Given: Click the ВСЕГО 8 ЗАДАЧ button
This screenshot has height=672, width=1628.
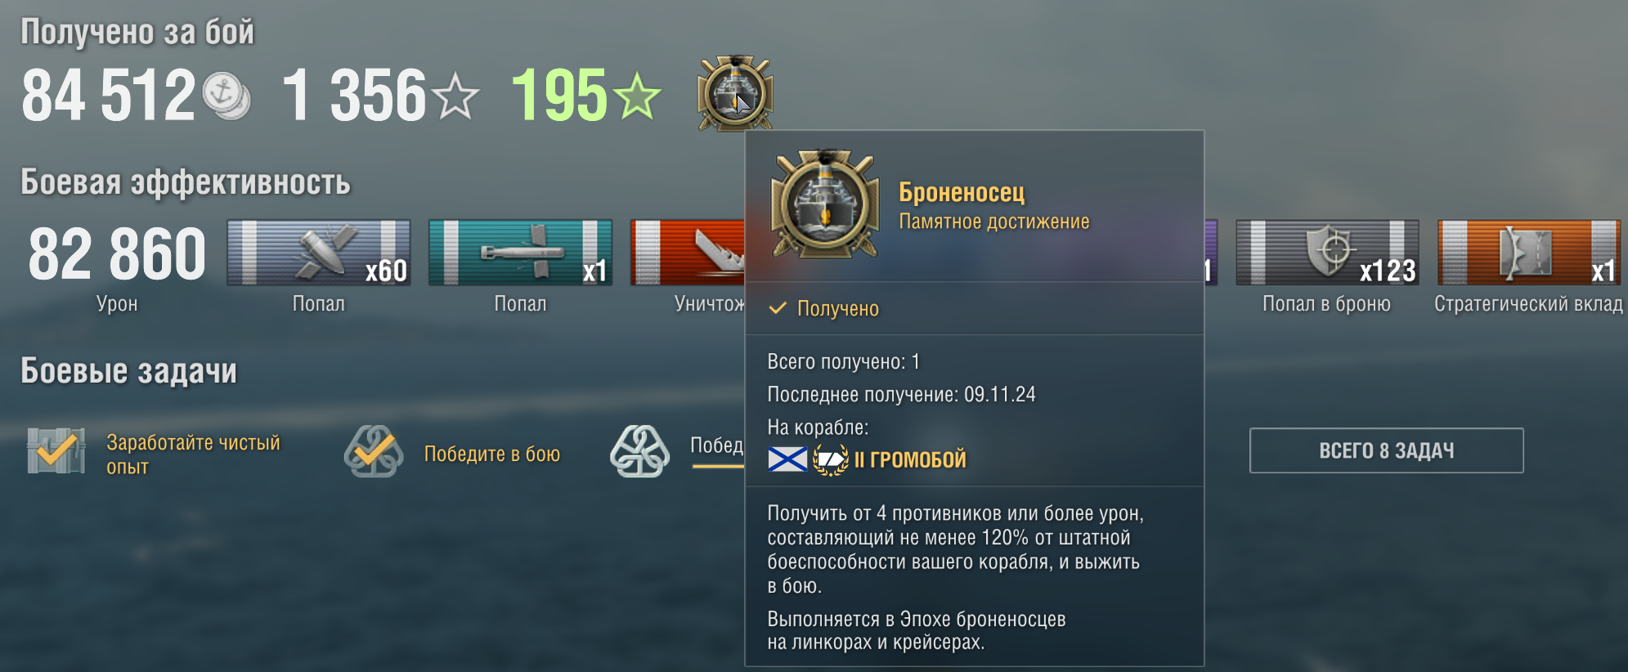Looking at the screenshot, I should pyautogui.click(x=1386, y=450).
